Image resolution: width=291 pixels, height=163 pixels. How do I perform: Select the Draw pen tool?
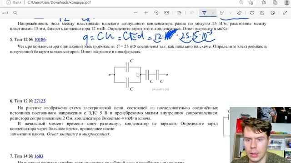204,13
